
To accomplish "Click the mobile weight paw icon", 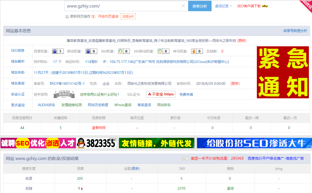I will pyautogui.click(x=88, y=51).
